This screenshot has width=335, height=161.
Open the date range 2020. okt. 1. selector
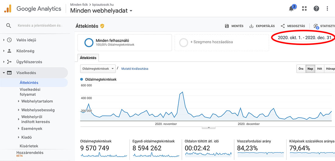click(305, 38)
